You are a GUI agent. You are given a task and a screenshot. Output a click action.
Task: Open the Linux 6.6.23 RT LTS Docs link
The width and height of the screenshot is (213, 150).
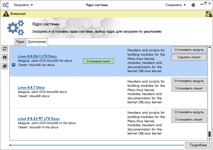[x=39, y=119]
